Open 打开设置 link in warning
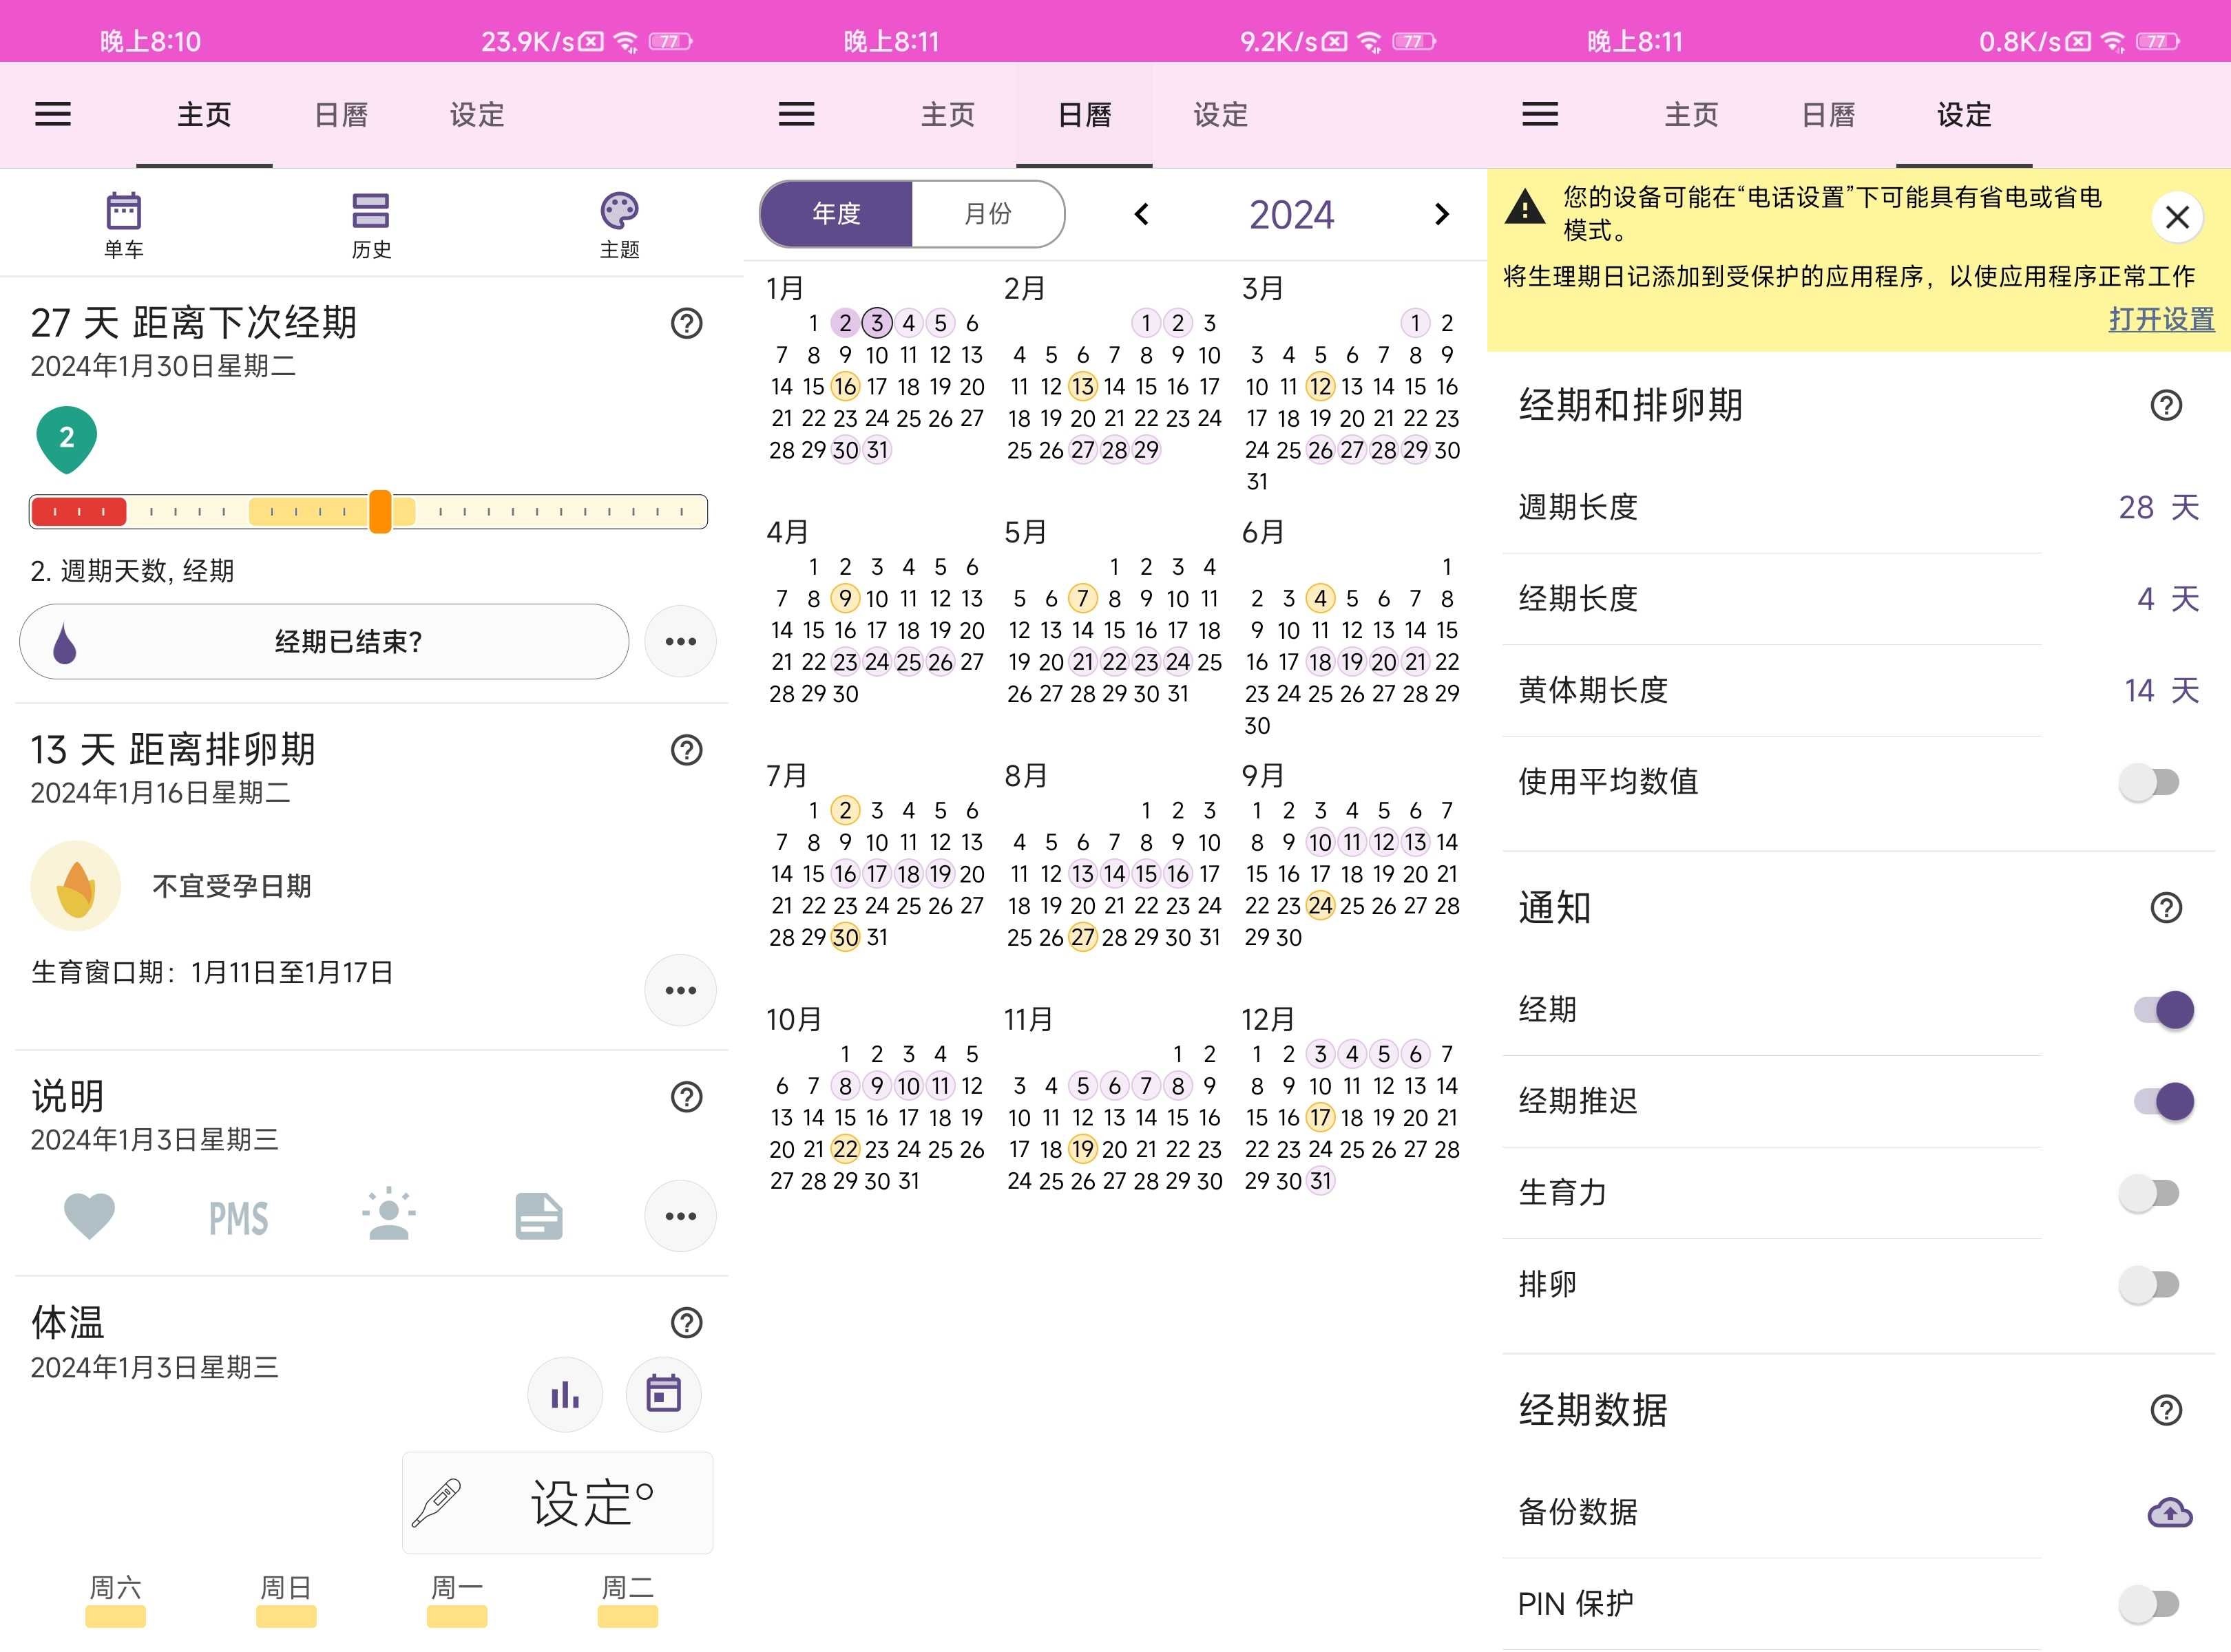Screen dimensions: 2231x1652 coord(2161,319)
